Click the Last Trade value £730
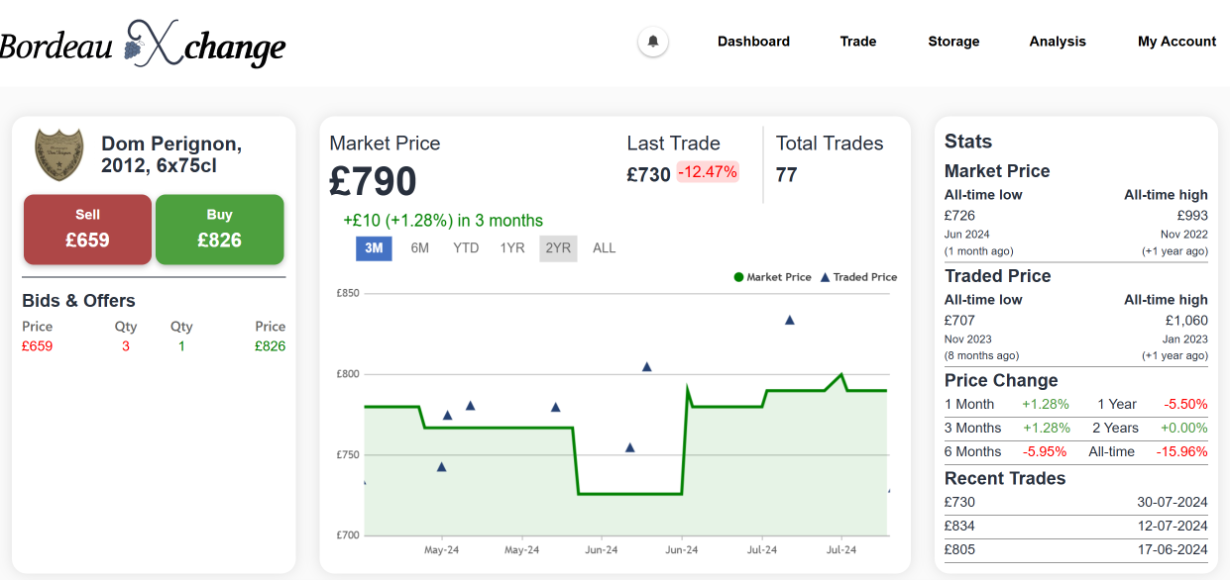This screenshot has width=1230, height=580. [x=649, y=175]
